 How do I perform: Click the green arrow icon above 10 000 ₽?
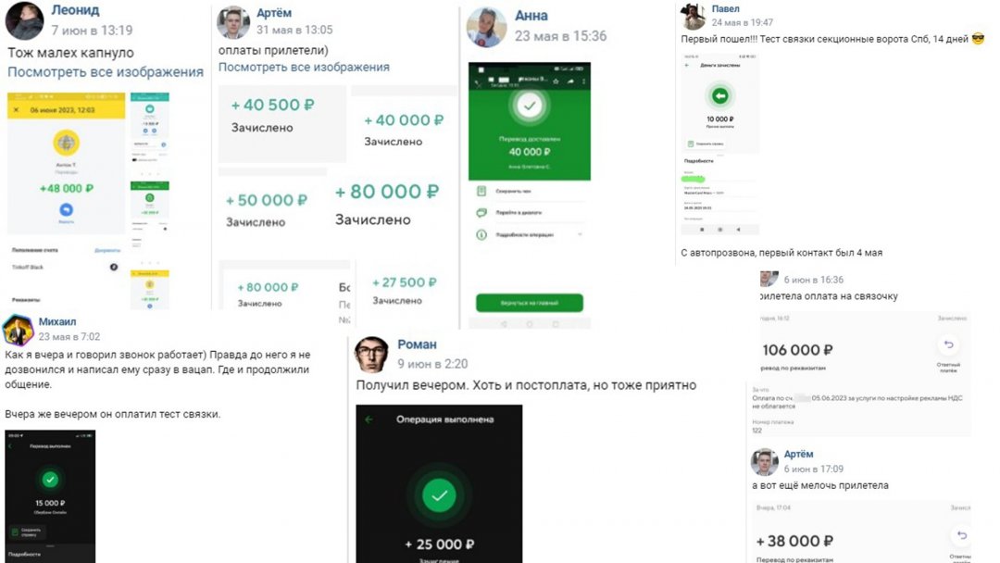(x=720, y=96)
